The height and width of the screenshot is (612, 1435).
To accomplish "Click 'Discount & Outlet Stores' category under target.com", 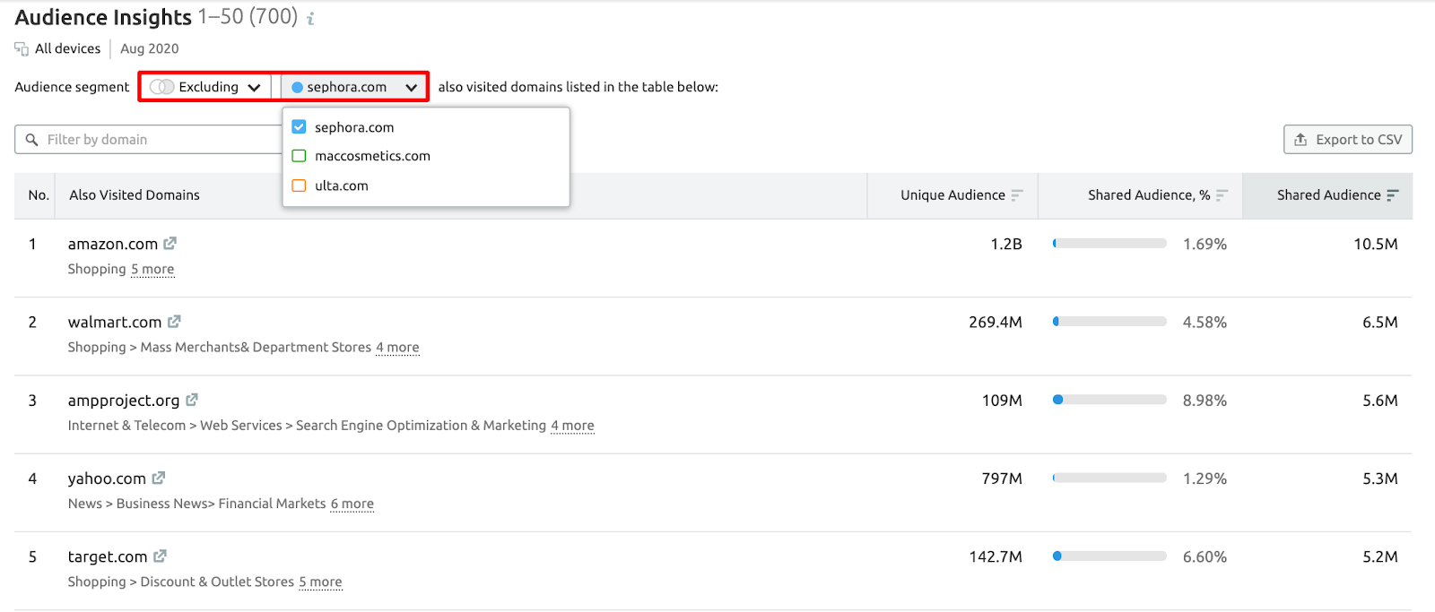I will [217, 582].
